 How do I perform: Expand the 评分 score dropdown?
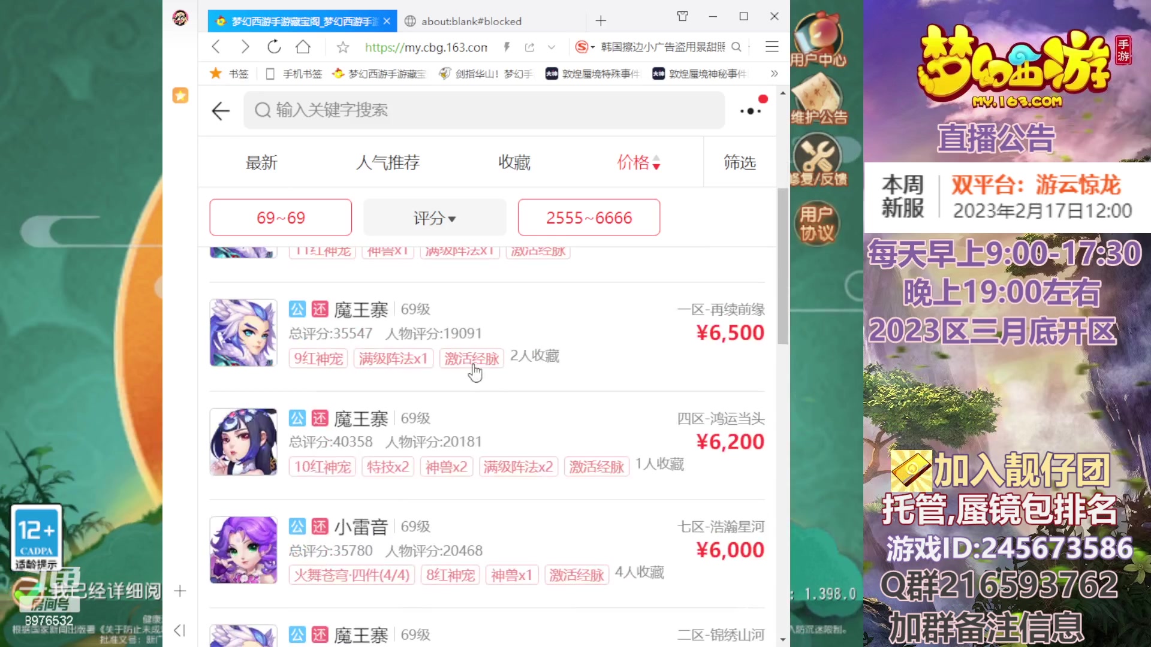tap(435, 217)
